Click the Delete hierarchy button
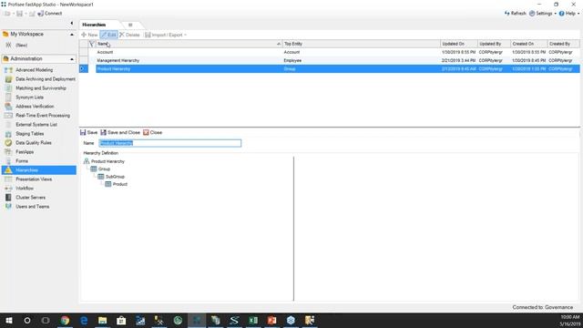 pos(129,35)
